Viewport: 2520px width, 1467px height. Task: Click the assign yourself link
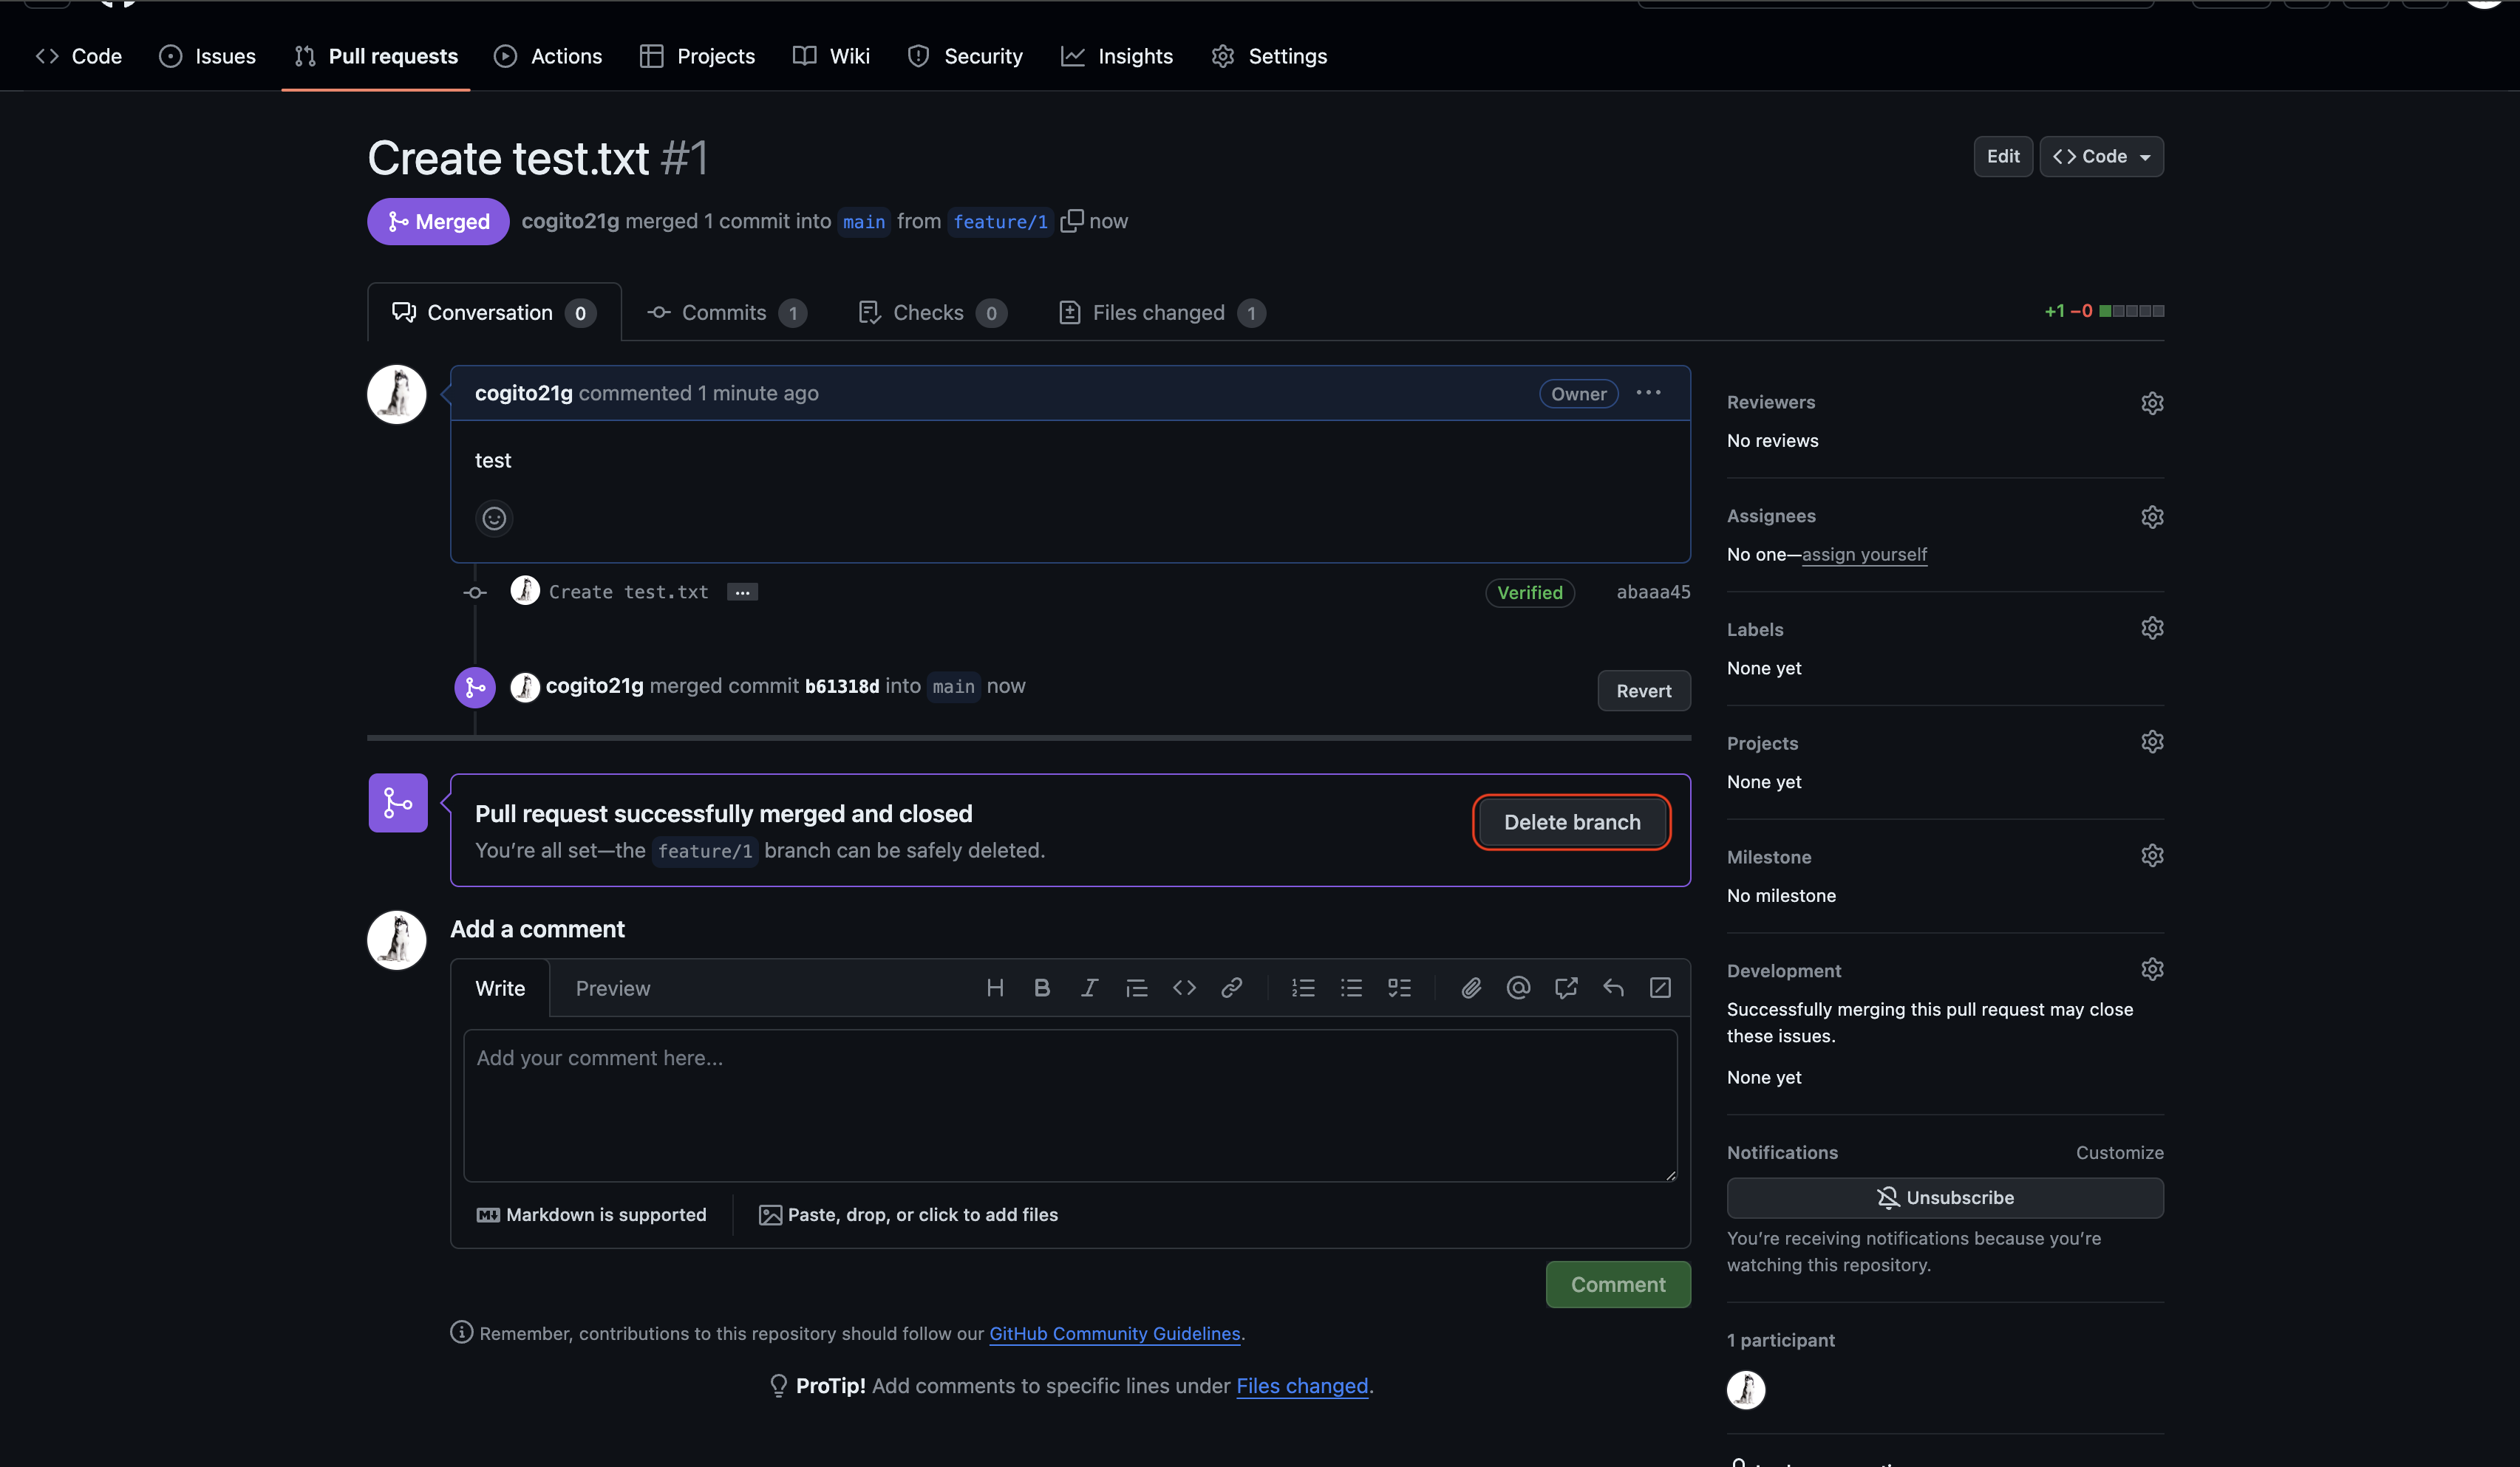pyautogui.click(x=1864, y=555)
